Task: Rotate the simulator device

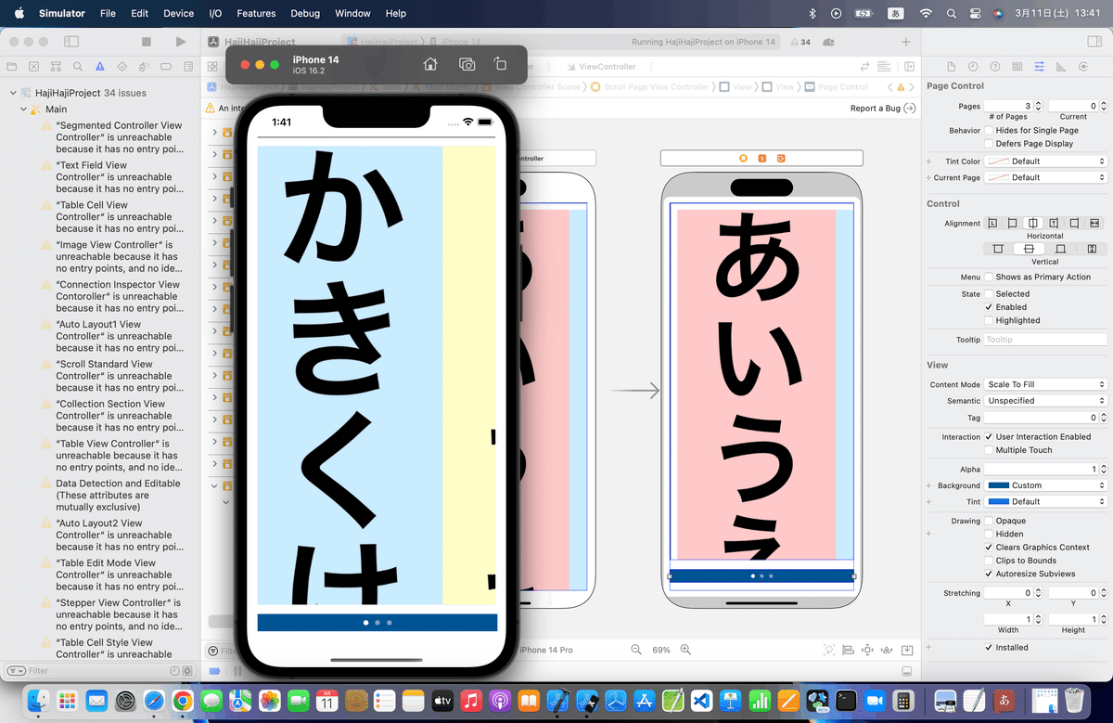Action: (x=500, y=64)
